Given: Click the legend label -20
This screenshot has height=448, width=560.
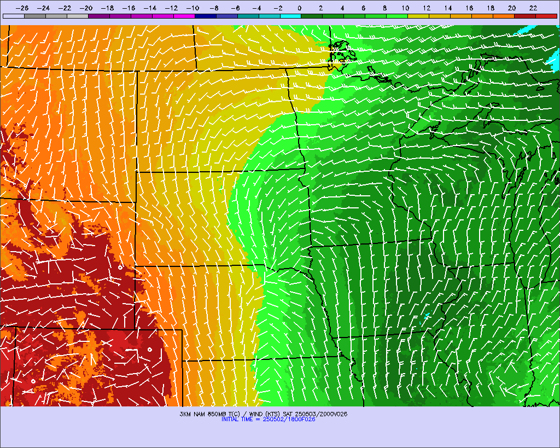Looking at the screenshot, I should click(x=86, y=8).
